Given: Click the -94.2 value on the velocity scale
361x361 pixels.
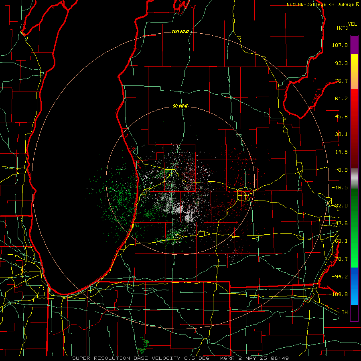Looking at the screenshot, I should pos(340,276).
